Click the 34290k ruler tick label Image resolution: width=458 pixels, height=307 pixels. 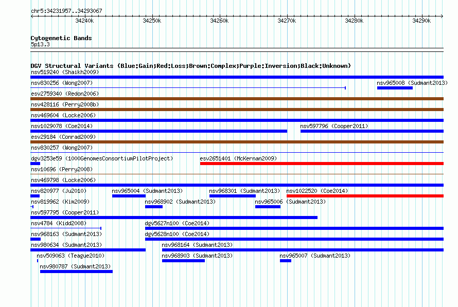(x=421, y=21)
